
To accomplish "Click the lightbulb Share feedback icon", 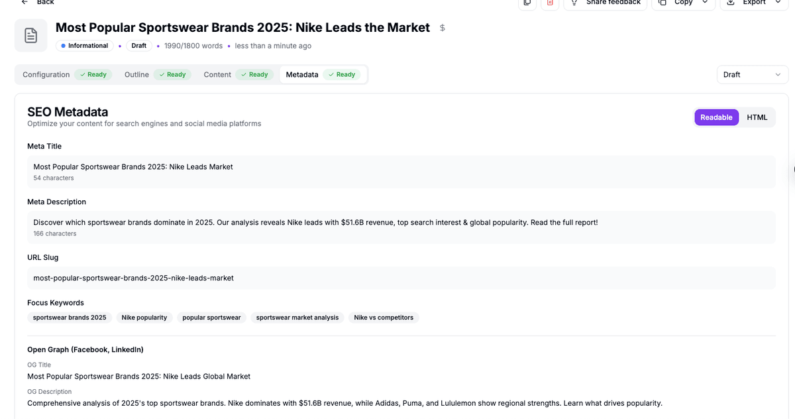I will click(574, 3).
